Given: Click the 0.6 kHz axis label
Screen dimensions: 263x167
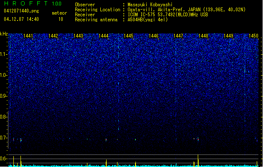Looking at the screenshot, I should point(4,159).
